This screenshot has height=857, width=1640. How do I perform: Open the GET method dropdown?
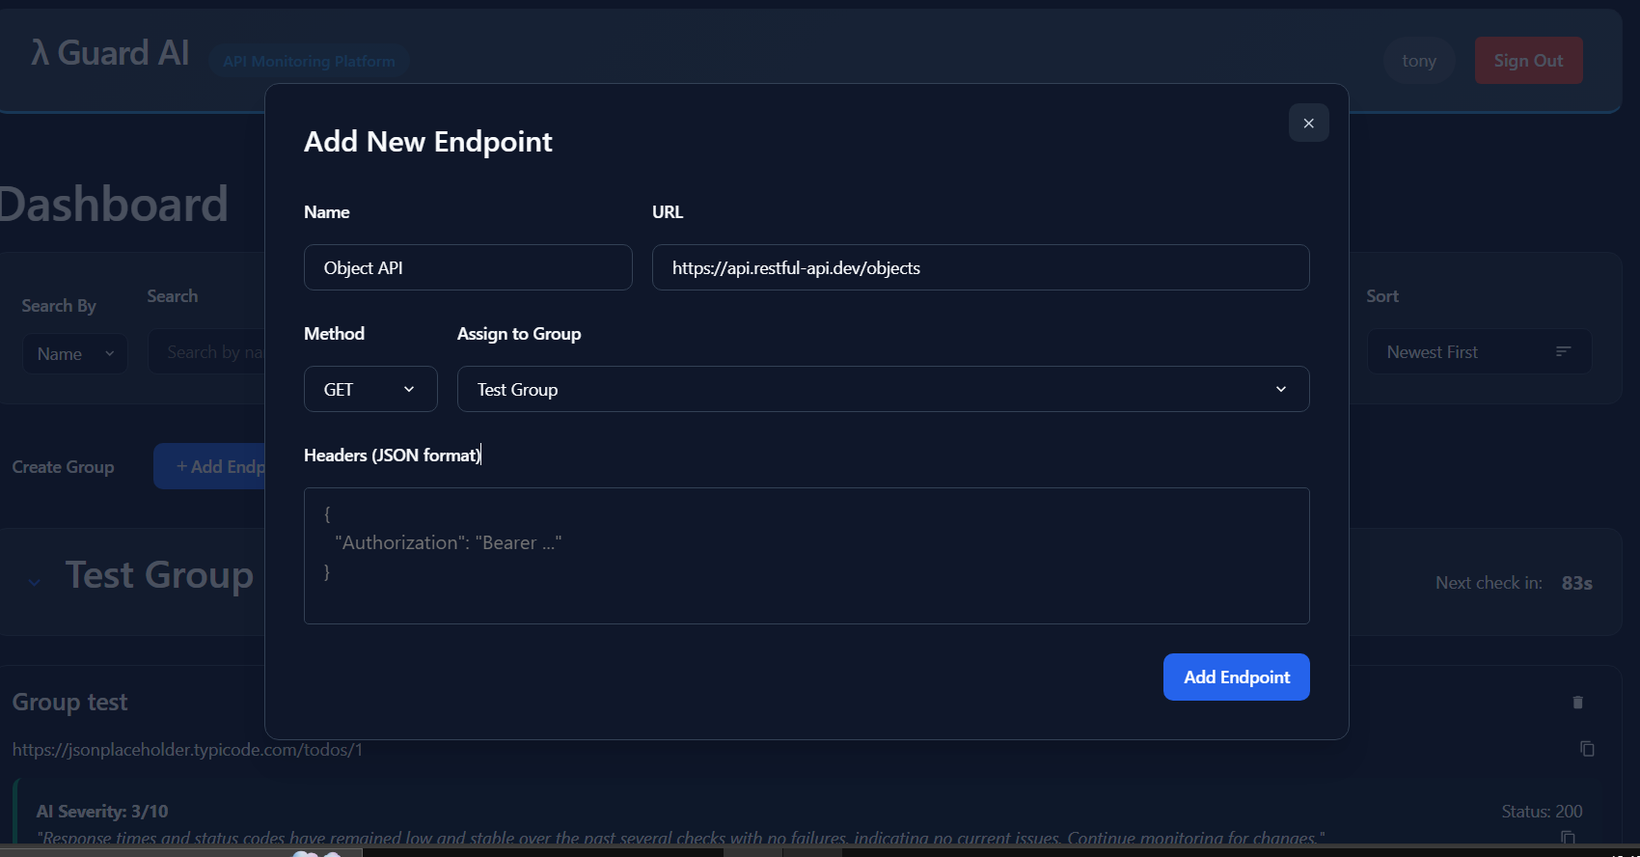(x=370, y=389)
